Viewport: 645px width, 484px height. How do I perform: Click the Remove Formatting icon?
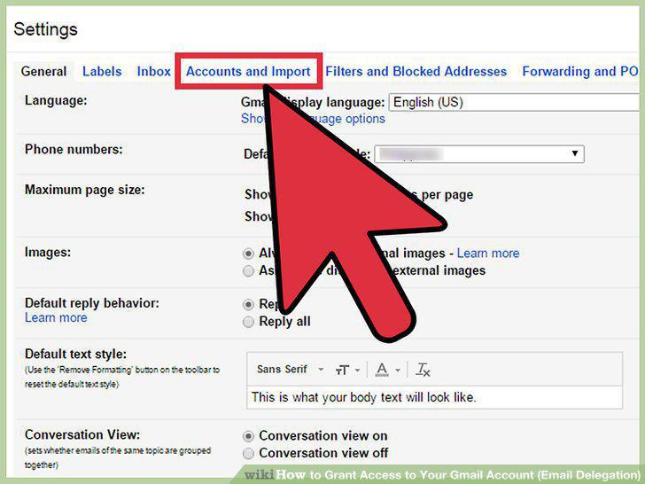[x=424, y=370]
